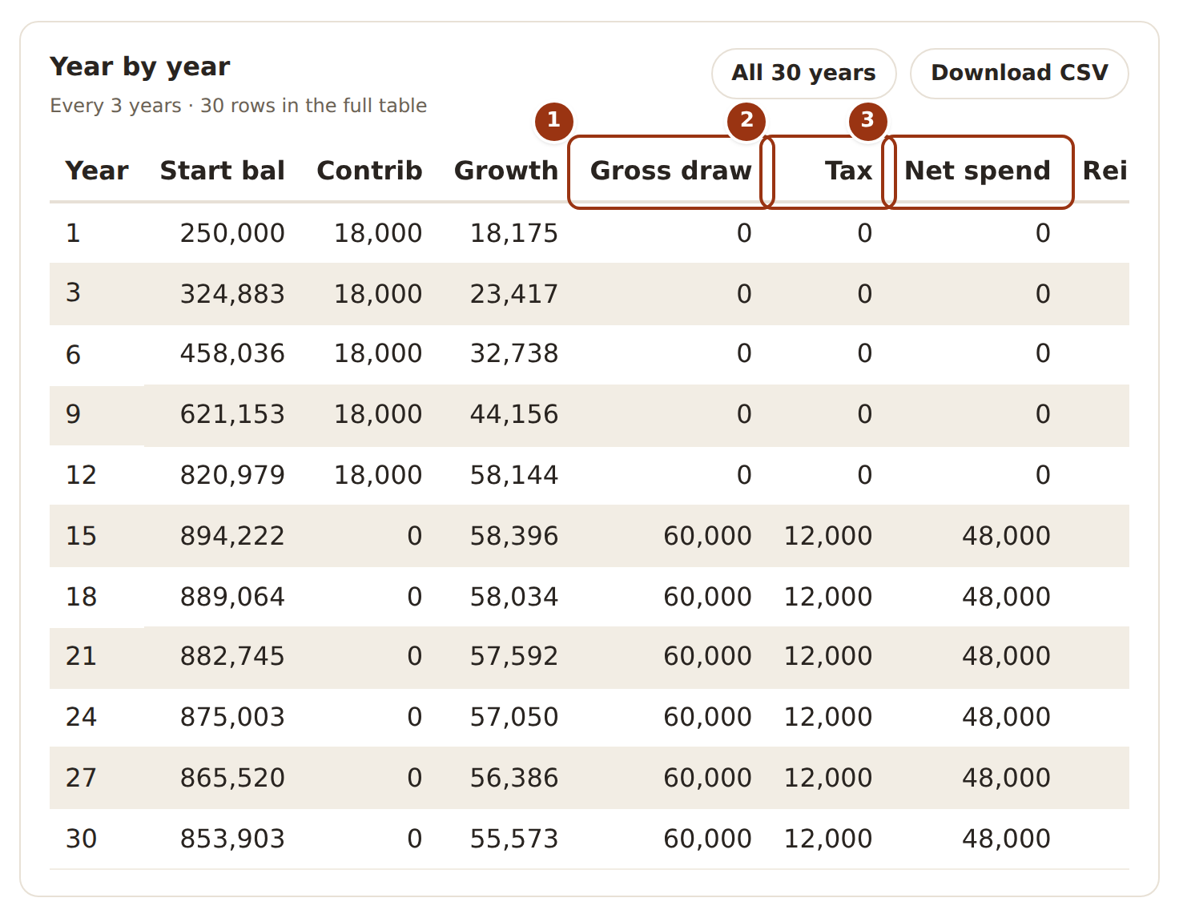Select gross draw 60,000 in year 15 row
Viewport: 1179px width, 918px height.
pyautogui.click(x=708, y=536)
